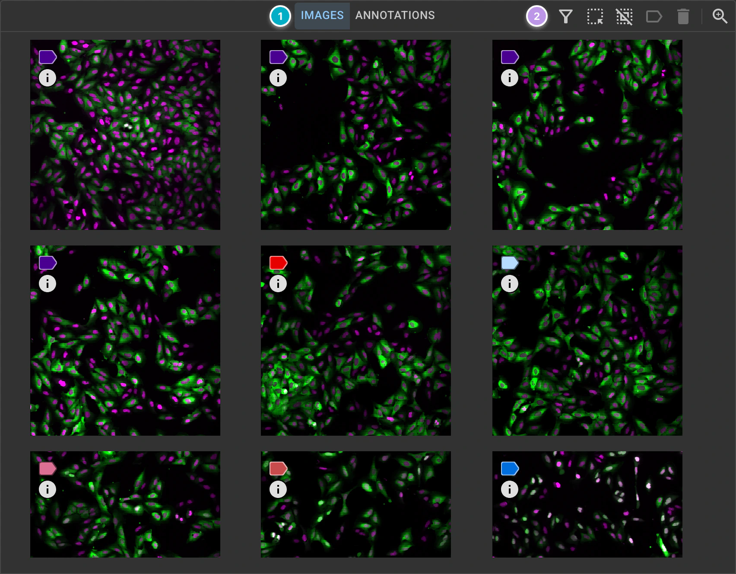Image resolution: width=736 pixels, height=574 pixels.
Task: Click the trash delete icon
Action: point(683,17)
